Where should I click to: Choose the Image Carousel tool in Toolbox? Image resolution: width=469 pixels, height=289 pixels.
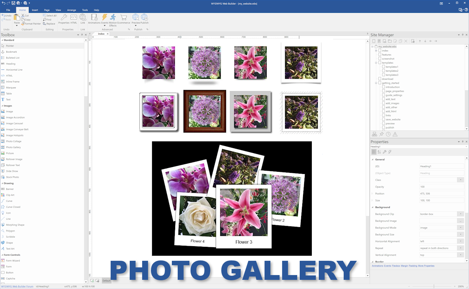click(14, 123)
